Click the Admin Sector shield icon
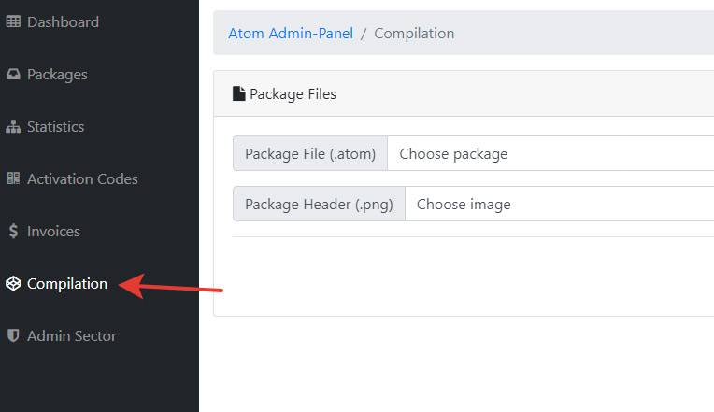Viewport: 714px width, 412px height. (x=13, y=335)
